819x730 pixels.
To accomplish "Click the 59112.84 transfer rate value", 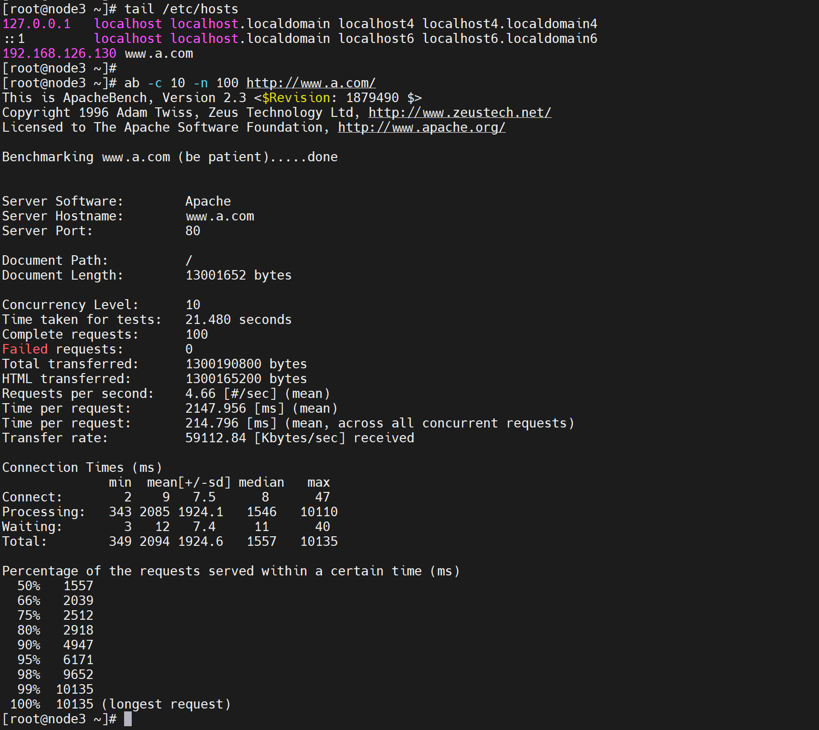I will [x=215, y=438].
